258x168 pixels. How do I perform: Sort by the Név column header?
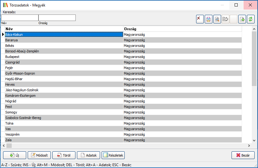coord(64,29)
